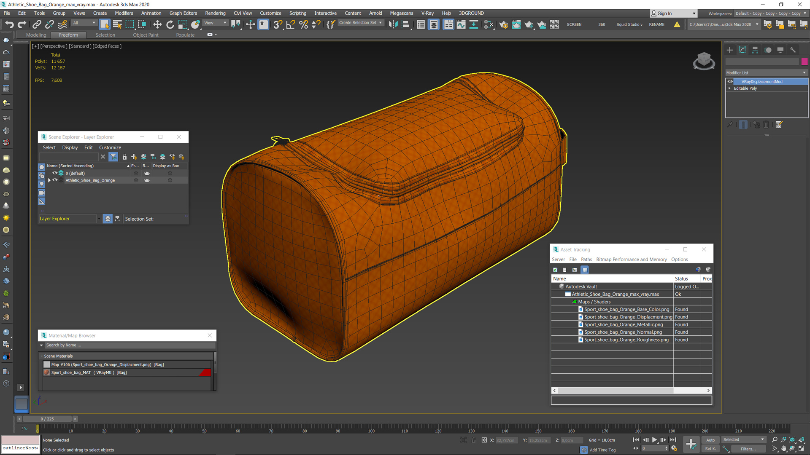Toggle the VRayDisplacementMod eye icon
Viewport: 810px width, 455px height.
730,82
